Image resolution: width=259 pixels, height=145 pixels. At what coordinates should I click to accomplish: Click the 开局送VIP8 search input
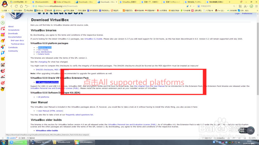click(x=215, y=6)
